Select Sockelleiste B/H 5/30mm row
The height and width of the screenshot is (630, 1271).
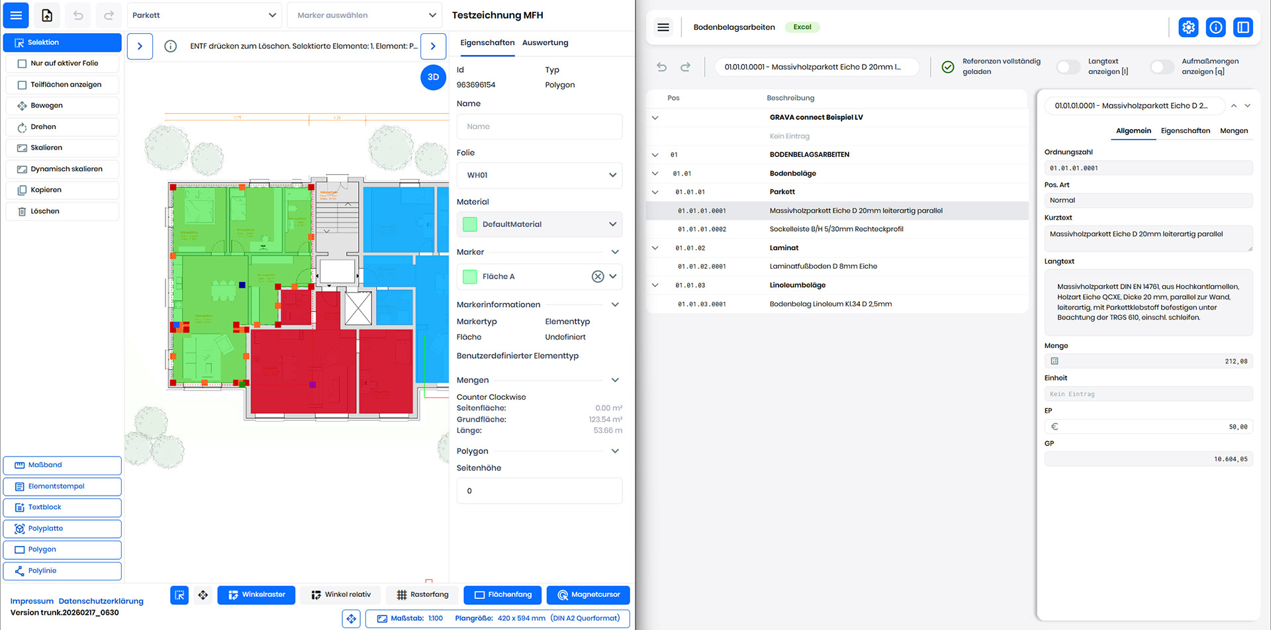tap(837, 230)
